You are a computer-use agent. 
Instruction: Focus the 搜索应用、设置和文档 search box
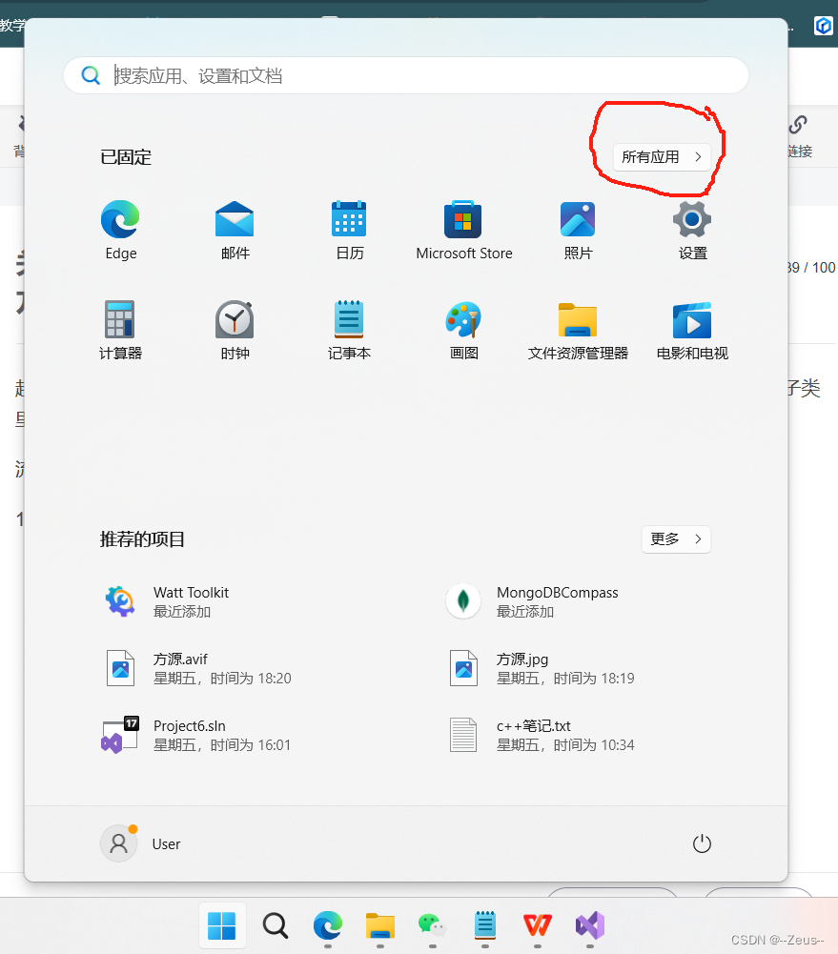tap(406, 75)
